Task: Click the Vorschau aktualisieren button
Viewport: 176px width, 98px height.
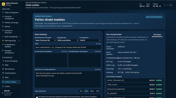Action: point(157,35)
